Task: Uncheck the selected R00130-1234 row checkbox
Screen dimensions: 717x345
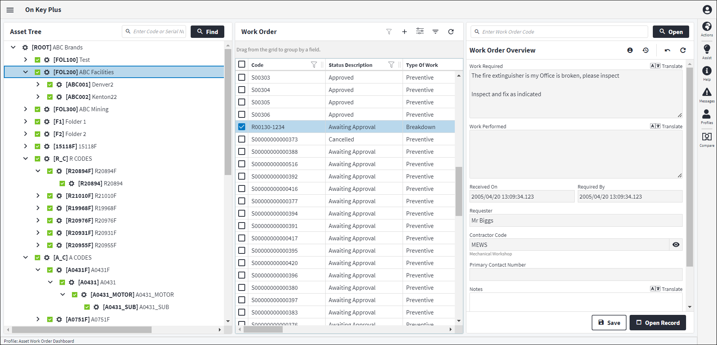Action: click(242, 127)
